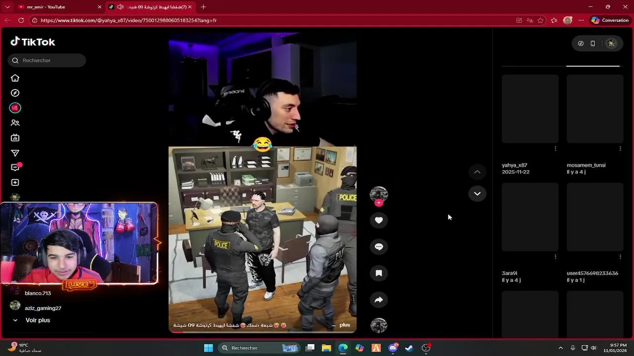Show hidden system tray icons chevron

560,348
